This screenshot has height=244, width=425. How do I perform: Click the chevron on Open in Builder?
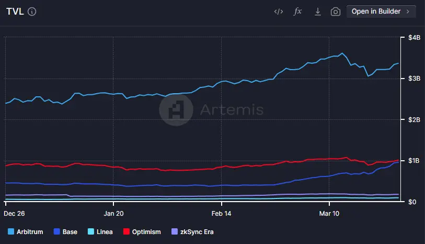[408, 12]
